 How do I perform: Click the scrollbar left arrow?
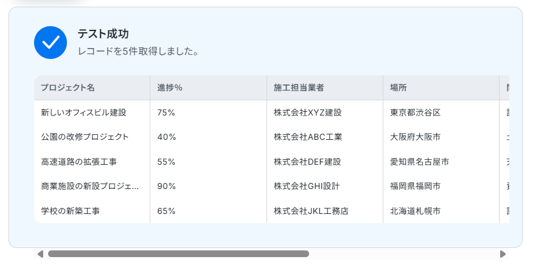pos(40,254)
